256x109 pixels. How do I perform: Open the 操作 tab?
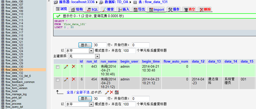[174, 9]
